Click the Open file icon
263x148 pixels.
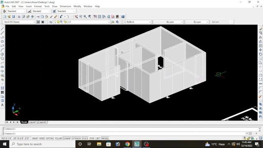(9, 16)
